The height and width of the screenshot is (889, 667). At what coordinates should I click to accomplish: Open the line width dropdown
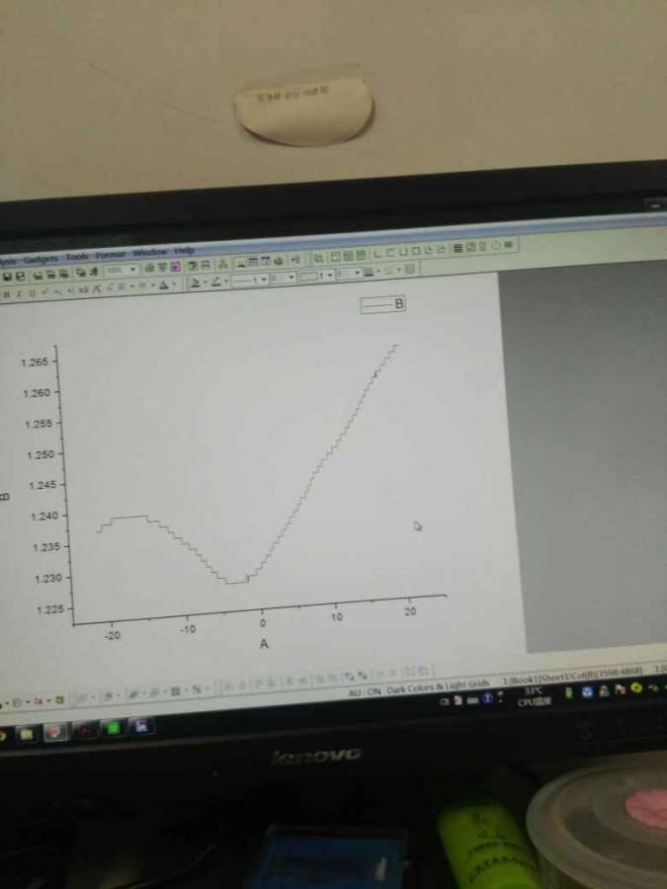[283, 278]
